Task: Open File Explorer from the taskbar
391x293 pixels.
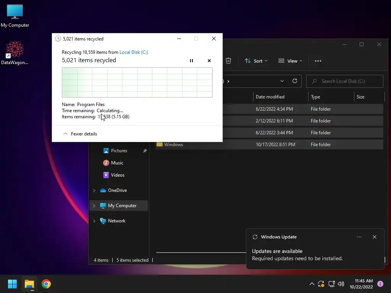Action: pos(29,284)
